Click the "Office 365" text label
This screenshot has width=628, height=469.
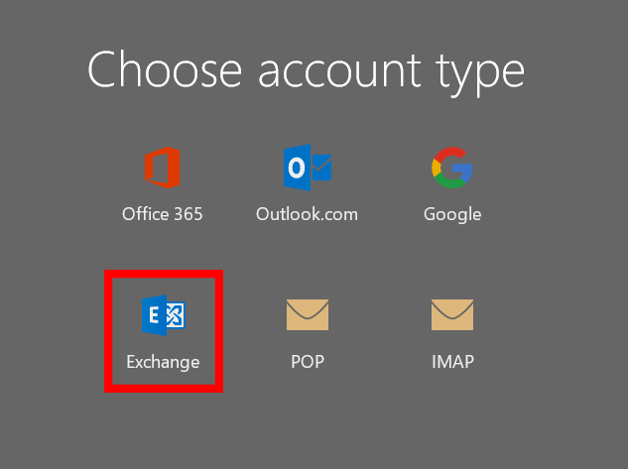163,214
